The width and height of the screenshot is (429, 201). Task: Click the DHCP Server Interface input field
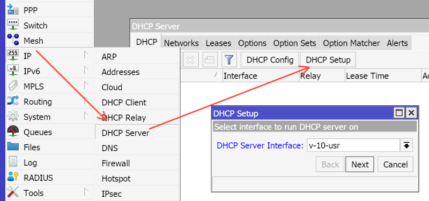point(353,145)
